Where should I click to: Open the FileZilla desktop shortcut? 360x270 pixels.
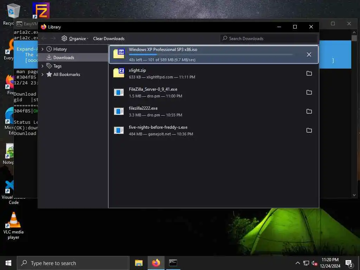pos(41,11)
